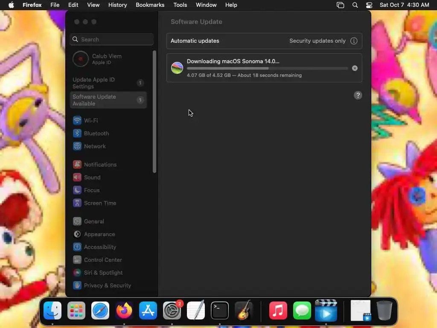
Task: Open Messages in the Dock
Action: pyautogui.click(x=302, y=310)
